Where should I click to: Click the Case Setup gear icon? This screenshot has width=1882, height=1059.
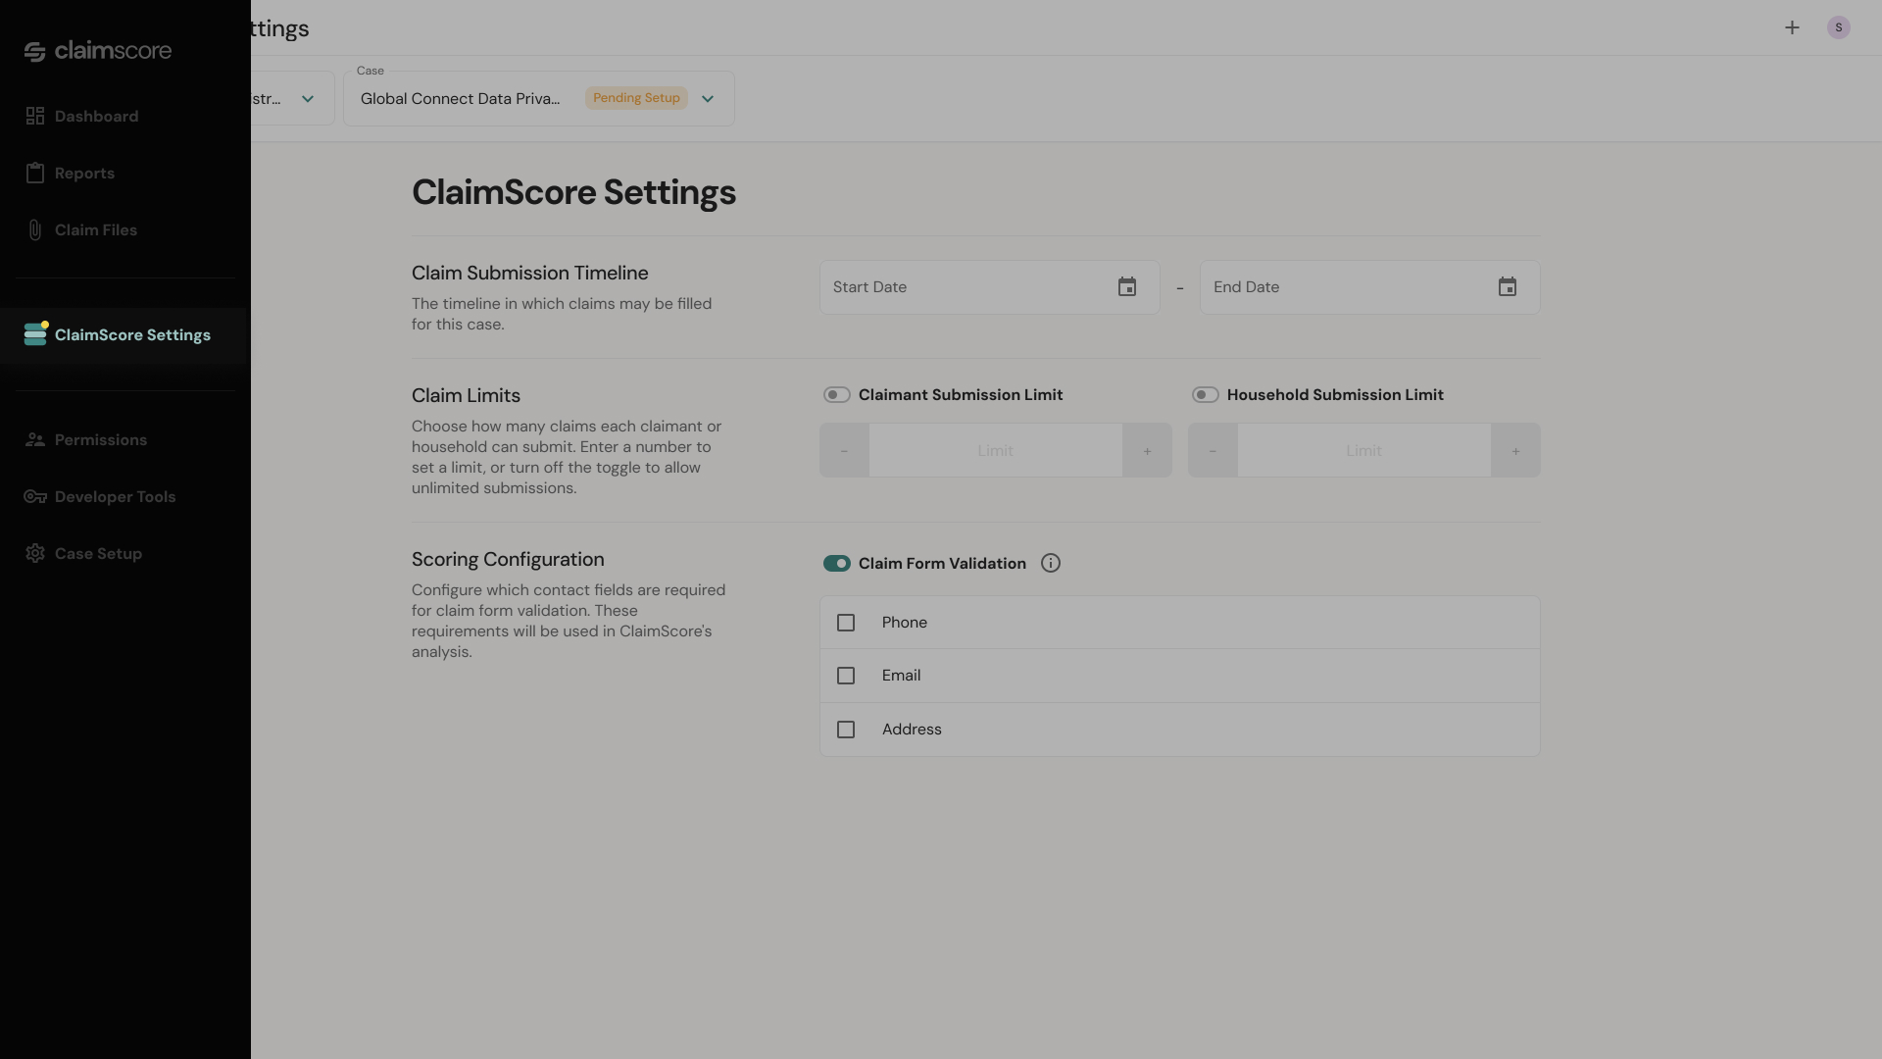(35, 554)
